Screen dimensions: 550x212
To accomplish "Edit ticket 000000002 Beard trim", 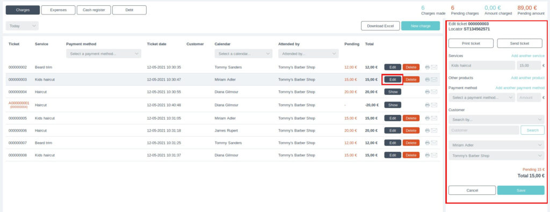I will point(393,67).
